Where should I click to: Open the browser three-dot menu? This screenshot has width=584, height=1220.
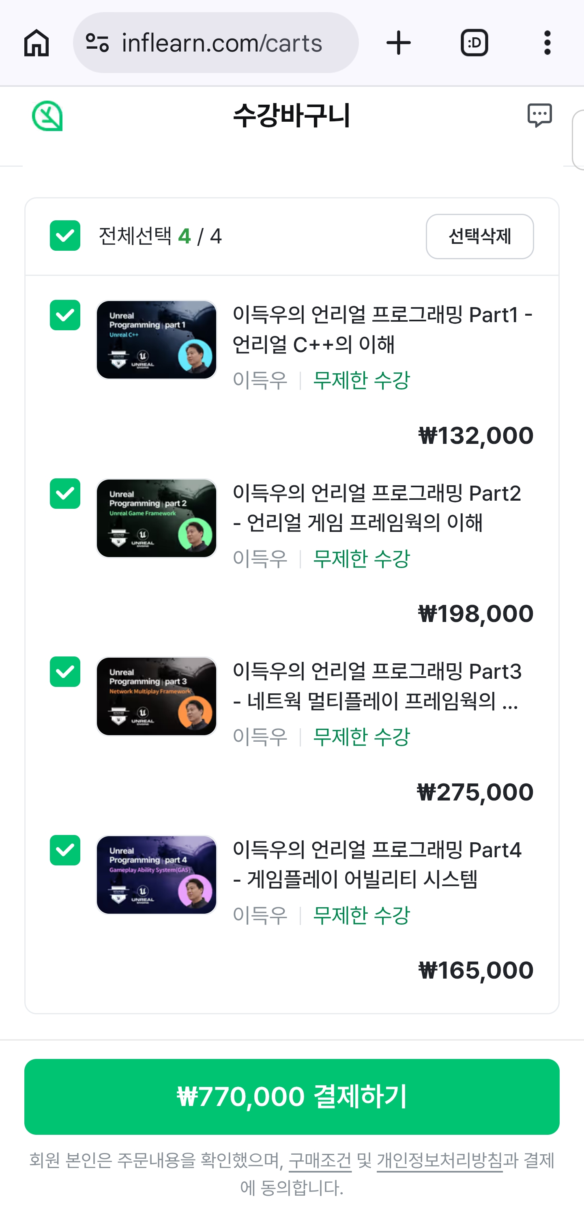[x=547, y=43]
